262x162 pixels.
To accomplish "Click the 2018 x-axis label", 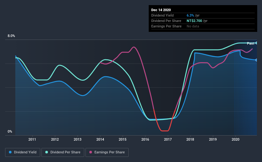I will coord(190,139).
